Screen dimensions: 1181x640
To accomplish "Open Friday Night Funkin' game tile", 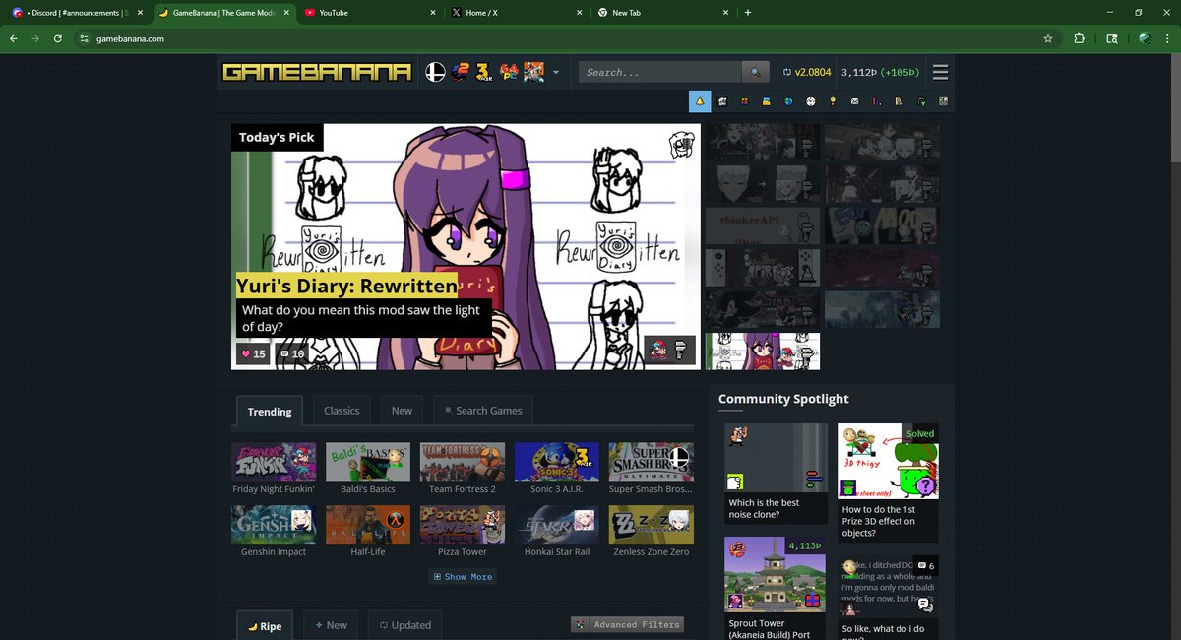I will pyautogui.click(x=274, y=469).
